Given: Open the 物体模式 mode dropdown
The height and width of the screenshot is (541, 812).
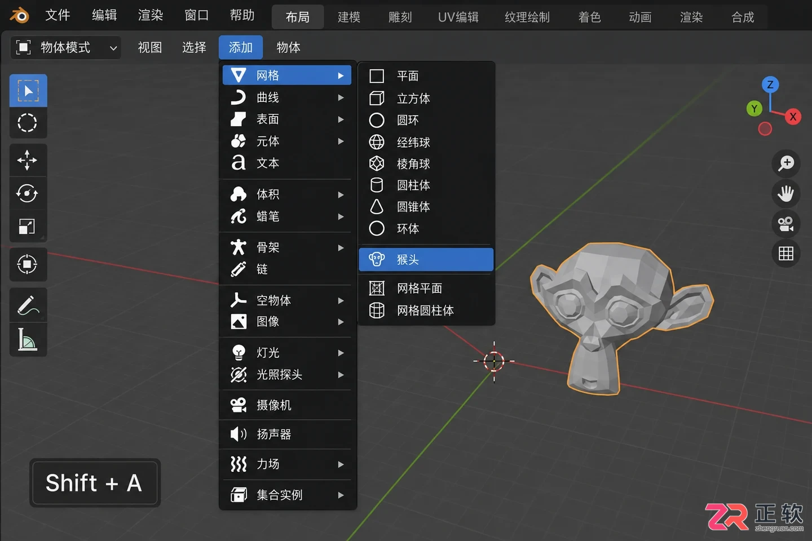Looking at the screenshot, I should coord(66,48).
